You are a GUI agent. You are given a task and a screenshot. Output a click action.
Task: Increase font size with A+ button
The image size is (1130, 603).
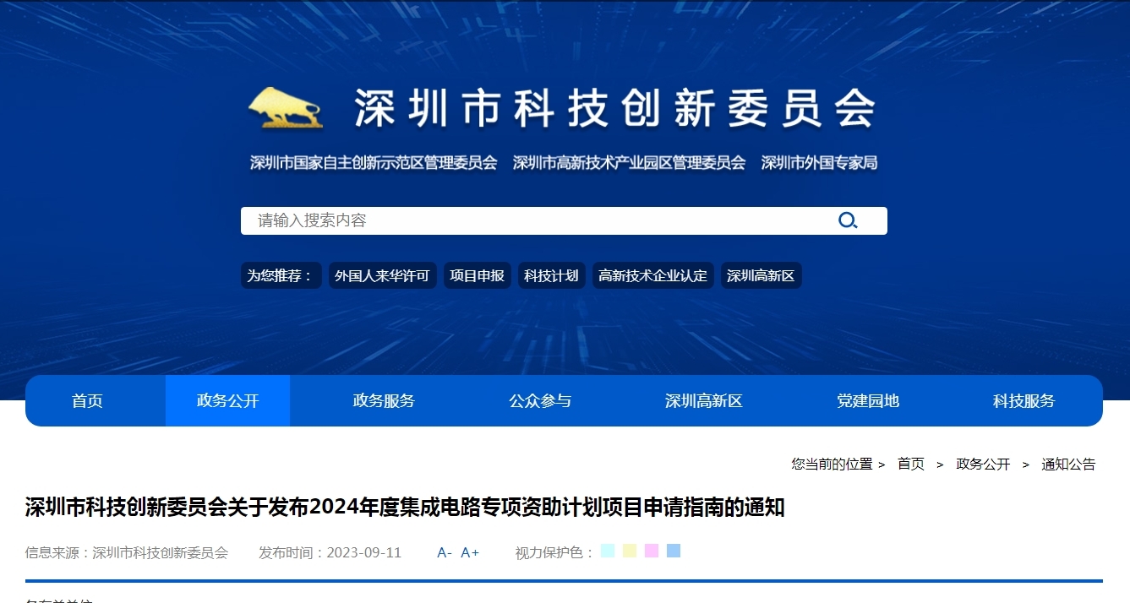pos(470,552)
